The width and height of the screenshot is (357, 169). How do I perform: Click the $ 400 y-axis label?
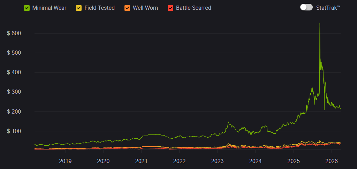point(14,72)
